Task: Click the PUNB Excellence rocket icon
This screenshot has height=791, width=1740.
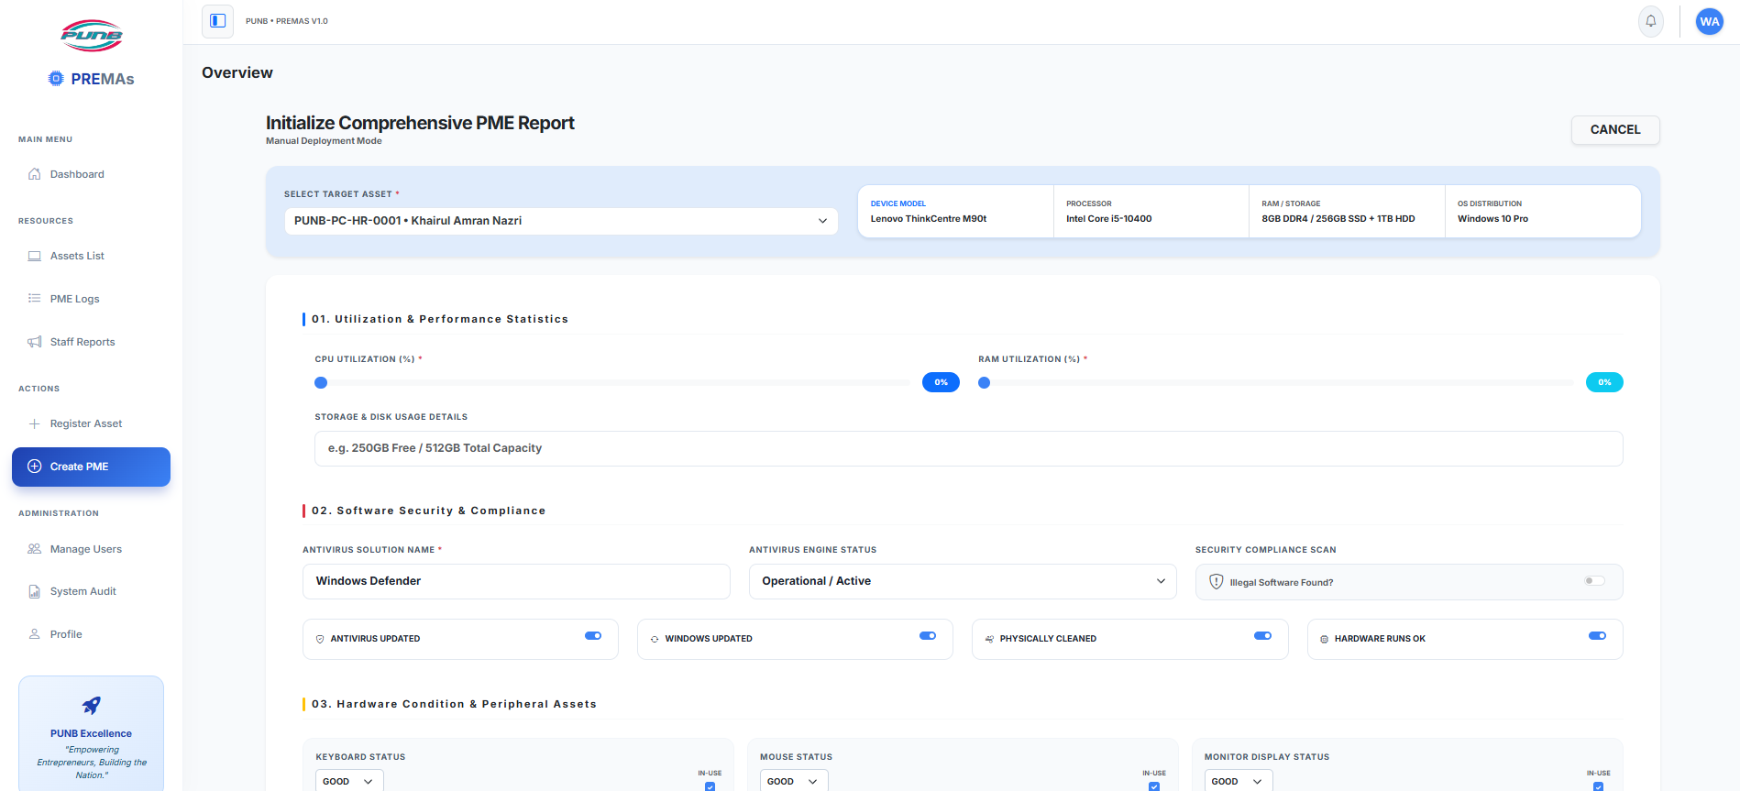Action: click(x=92, y=705)
